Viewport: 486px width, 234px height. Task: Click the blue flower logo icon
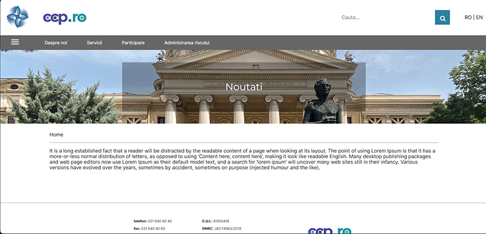(18, 17)
